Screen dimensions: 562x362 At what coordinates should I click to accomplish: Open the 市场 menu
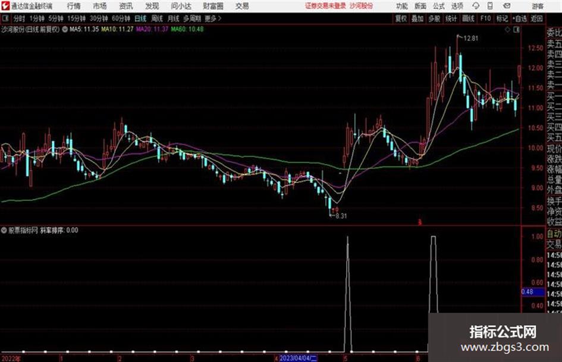(x=100, y=6)
